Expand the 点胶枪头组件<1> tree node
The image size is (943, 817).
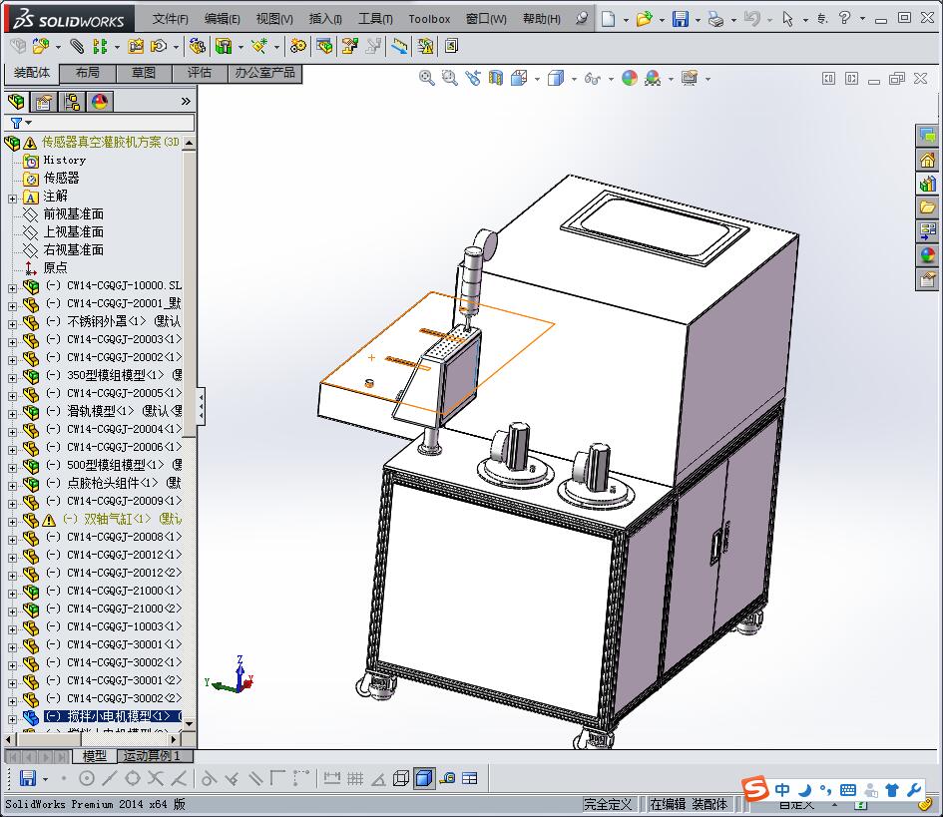click(x=12, y=485)
